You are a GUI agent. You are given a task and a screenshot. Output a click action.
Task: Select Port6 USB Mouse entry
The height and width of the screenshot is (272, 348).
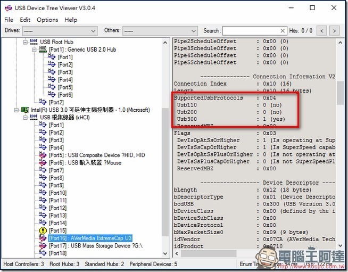[x=85, y=163]
